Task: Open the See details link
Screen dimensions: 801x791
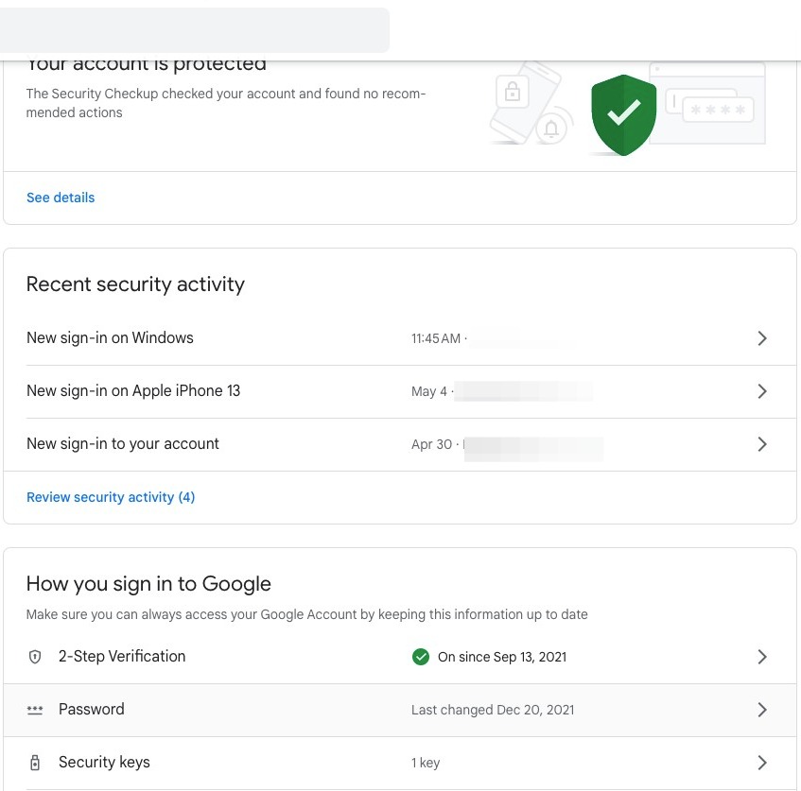Action: pyautogui.click(x=61, y=198)
